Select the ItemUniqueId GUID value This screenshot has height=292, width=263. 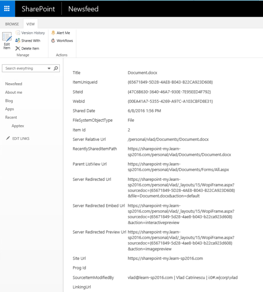(170, 82)
